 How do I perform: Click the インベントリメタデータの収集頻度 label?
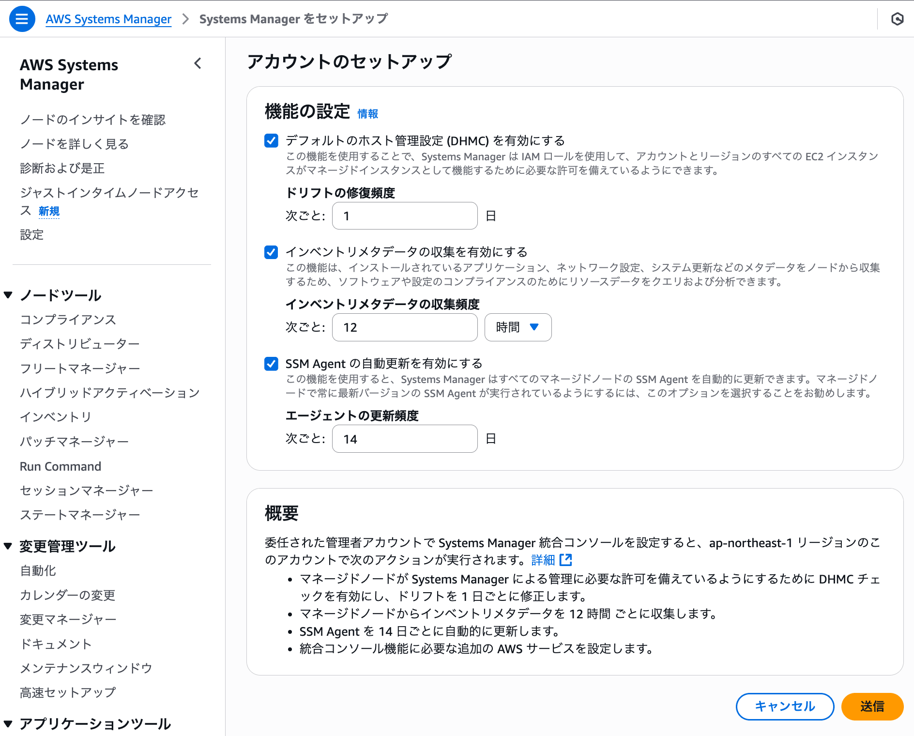coord(382,304)
